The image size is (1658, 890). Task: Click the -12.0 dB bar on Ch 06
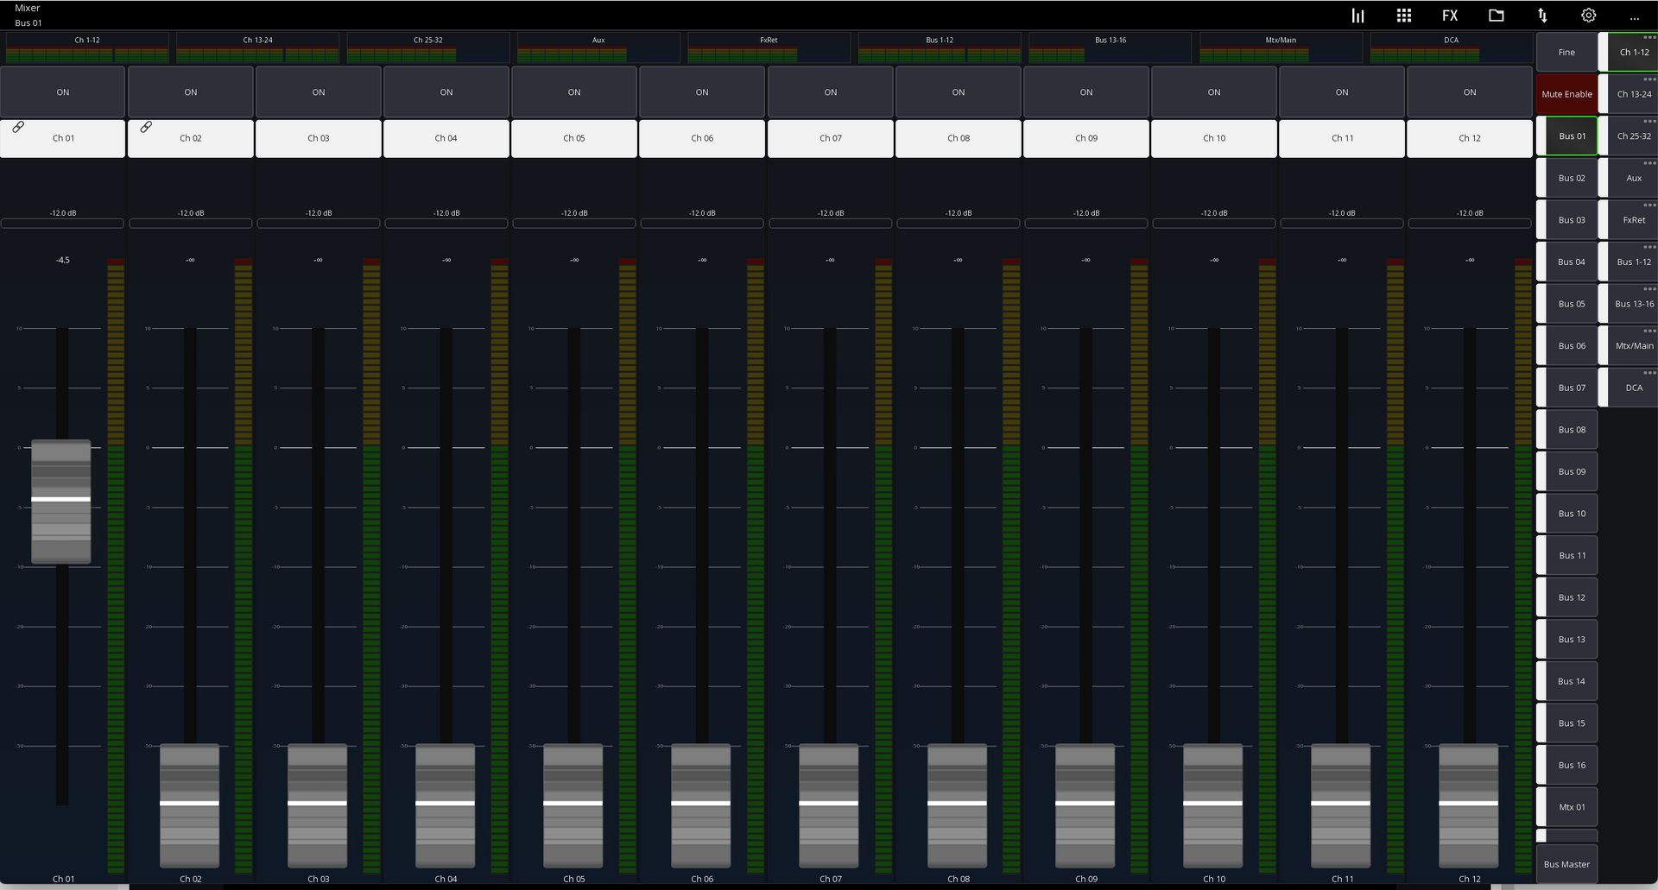click(702, 224)
